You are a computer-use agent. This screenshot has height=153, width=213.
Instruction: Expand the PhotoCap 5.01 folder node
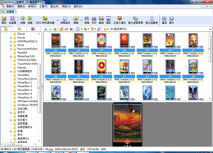pyautogui.click(x=11, y=57)
